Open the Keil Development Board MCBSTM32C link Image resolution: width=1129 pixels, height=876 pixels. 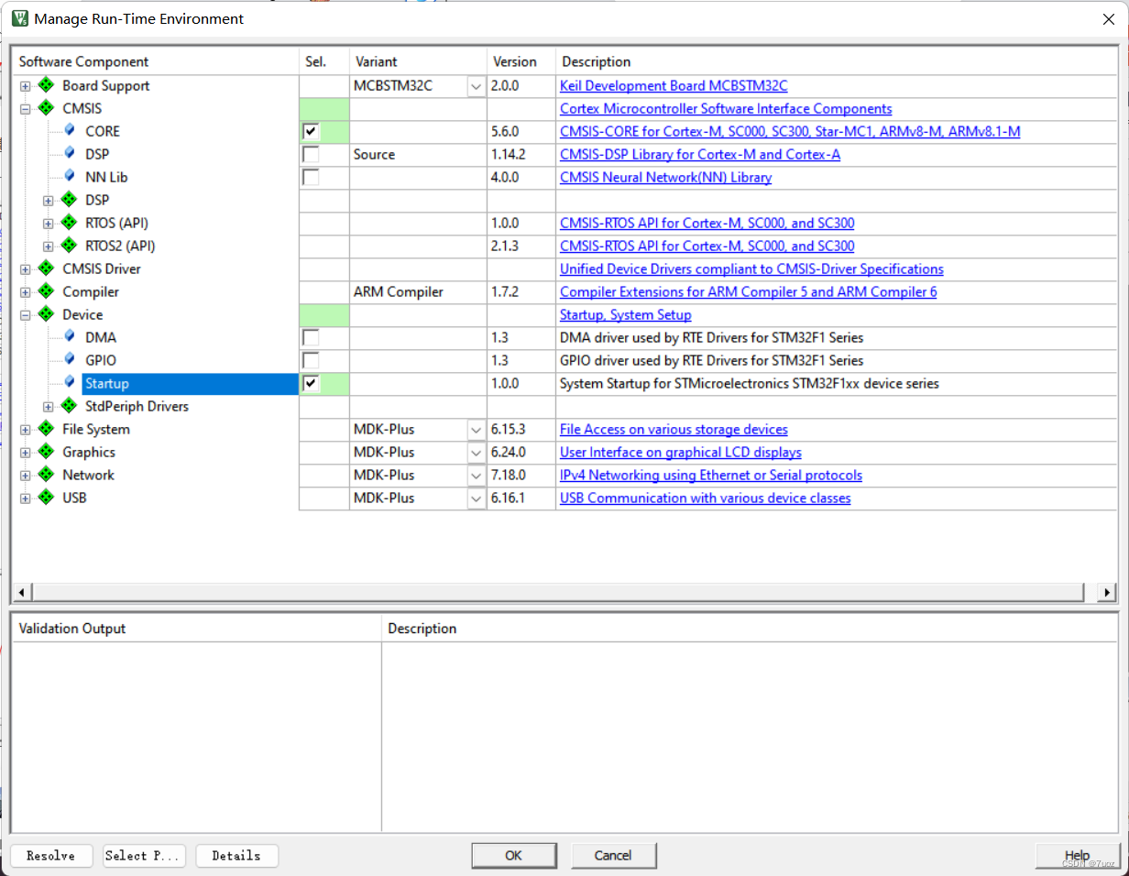coord(674,86)
